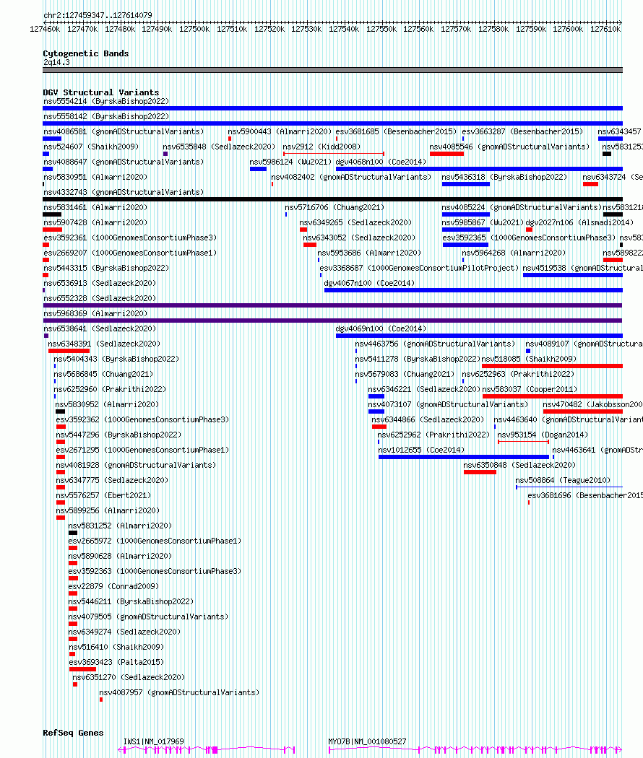Click nsv6348391 (Sedlazeck2020) label
643x758 pixels.
[x=104, y=344]
